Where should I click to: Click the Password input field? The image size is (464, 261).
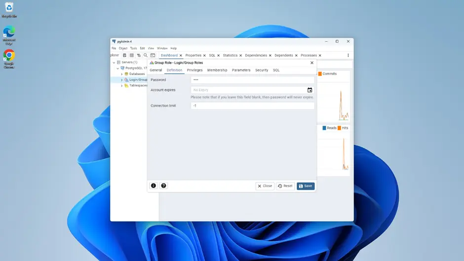(252, 80)
